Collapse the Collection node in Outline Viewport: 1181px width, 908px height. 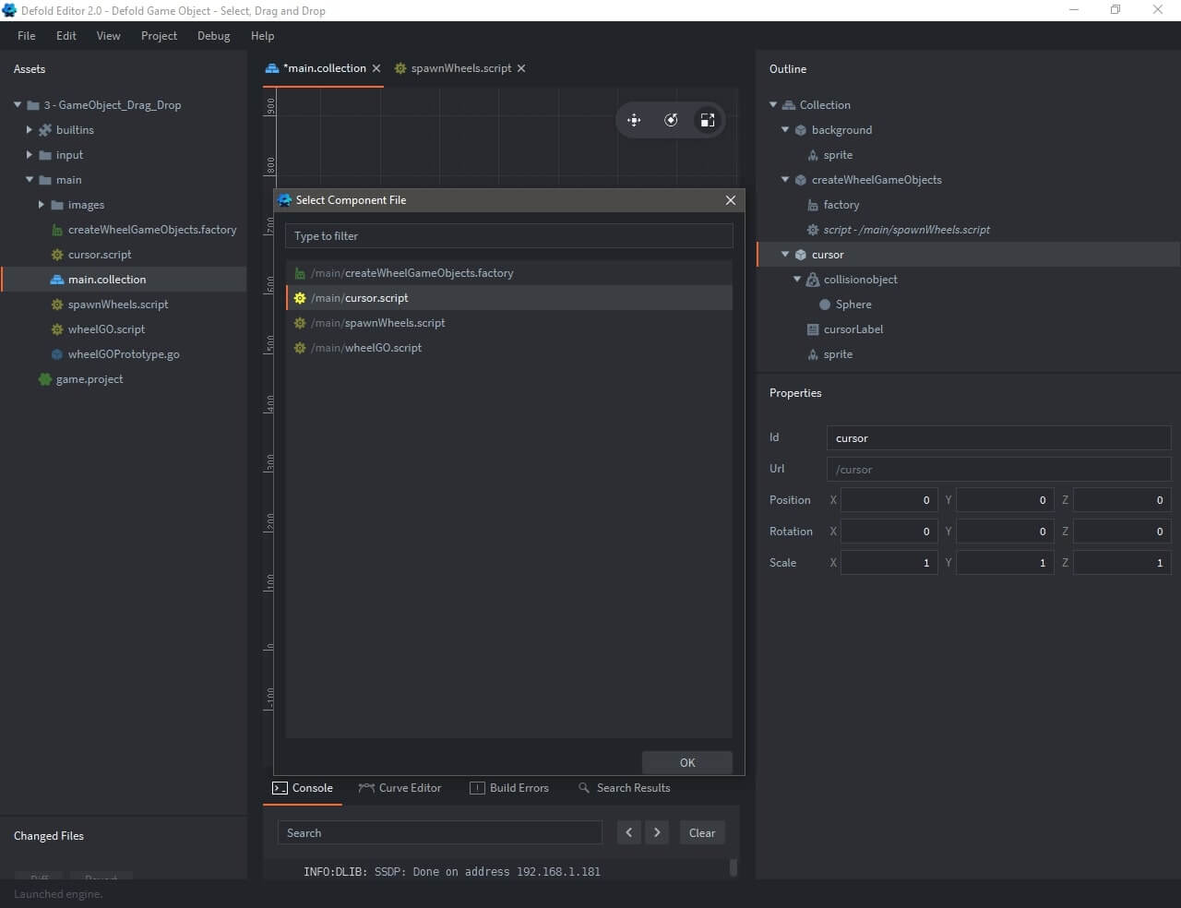pyautogui.click(x=773, y=105)
